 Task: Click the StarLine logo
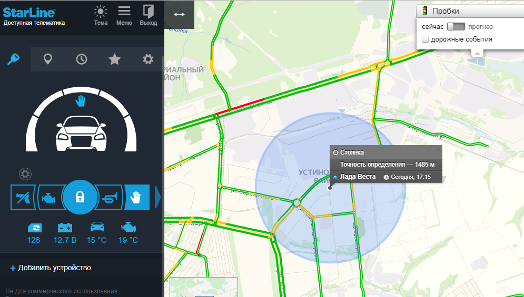[29, 13]
